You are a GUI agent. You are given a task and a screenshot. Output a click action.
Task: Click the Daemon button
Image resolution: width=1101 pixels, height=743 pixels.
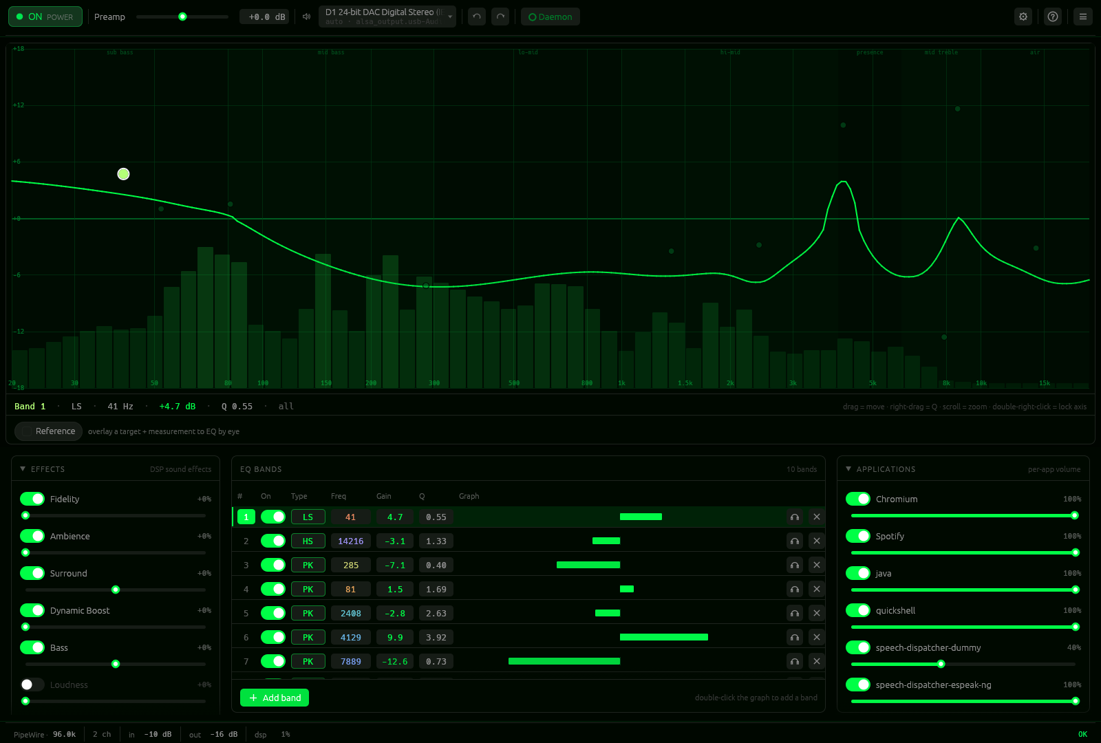coord(550,17)
